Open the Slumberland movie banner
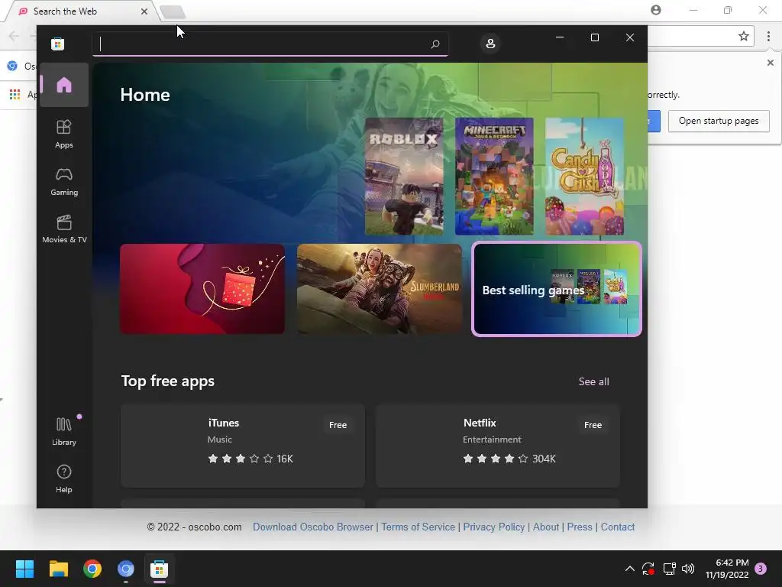The width and height of the screenshot is (782, 587). (x=380, y=289)
